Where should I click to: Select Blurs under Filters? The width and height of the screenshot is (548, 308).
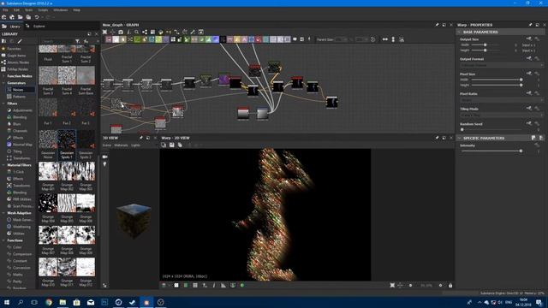[x=16, y=124]
